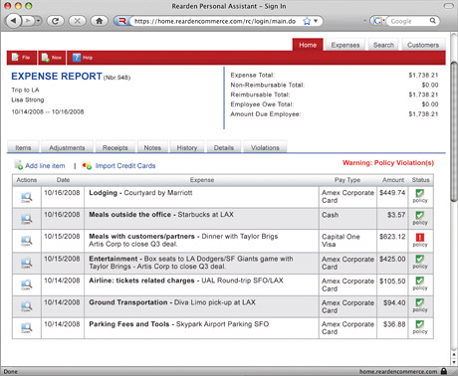
Task: Click the Amount column header
Action: click(393, 180)
